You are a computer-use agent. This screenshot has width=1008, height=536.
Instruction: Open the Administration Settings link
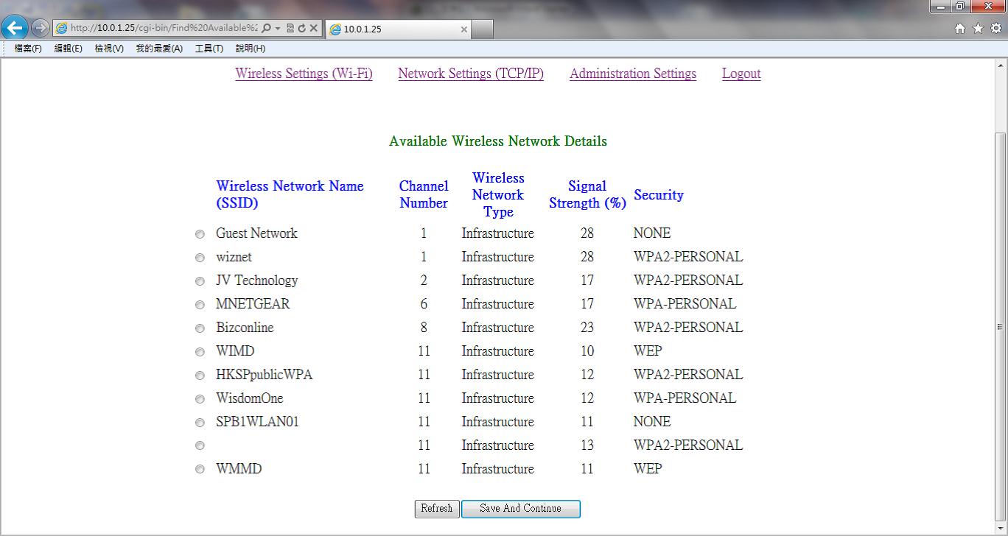point(633,74)
